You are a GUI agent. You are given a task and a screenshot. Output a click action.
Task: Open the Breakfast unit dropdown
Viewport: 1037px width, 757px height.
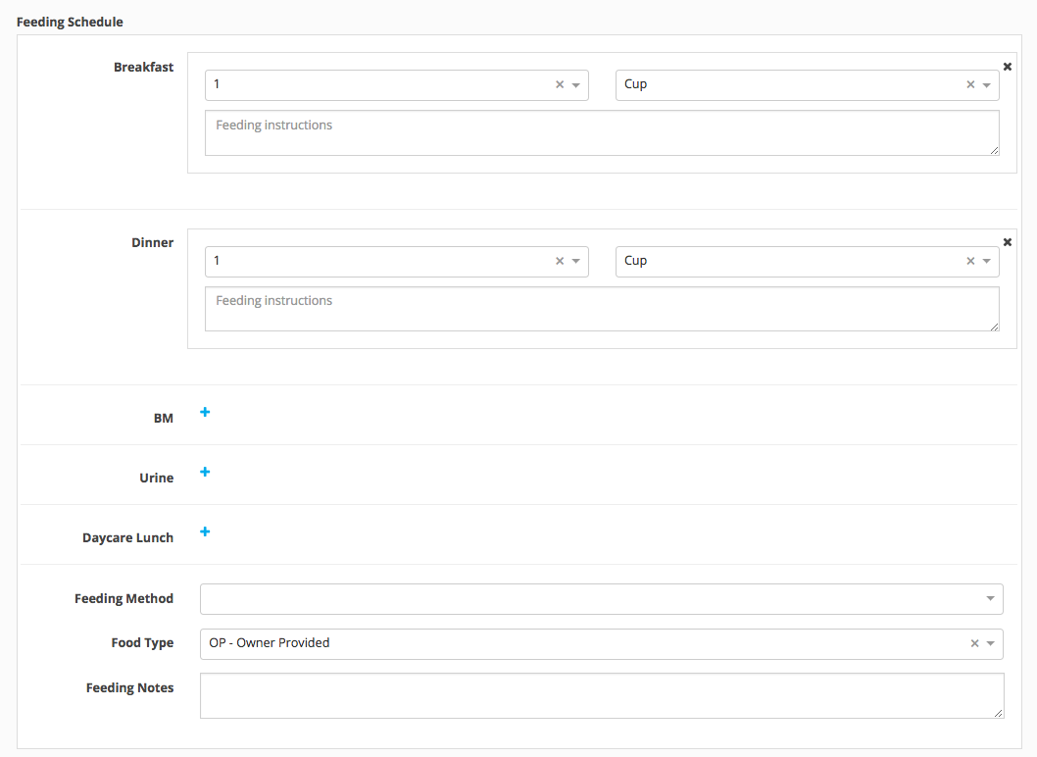click(987, 85)
